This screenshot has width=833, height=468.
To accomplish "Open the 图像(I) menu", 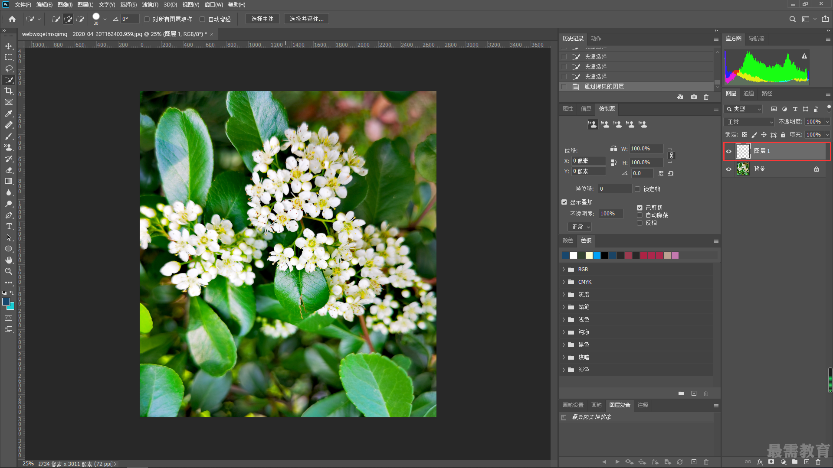I will [65, 4].
